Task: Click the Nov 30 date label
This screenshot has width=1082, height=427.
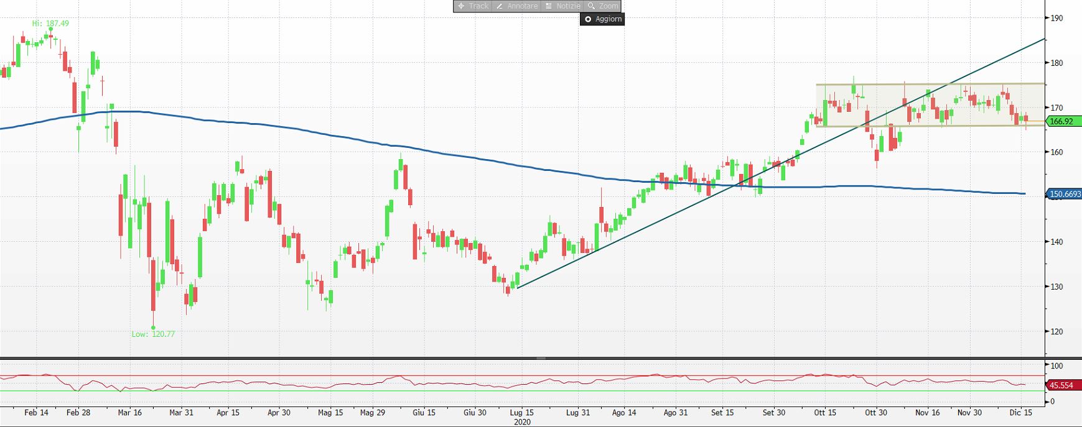Action: (x=969, y=413)
